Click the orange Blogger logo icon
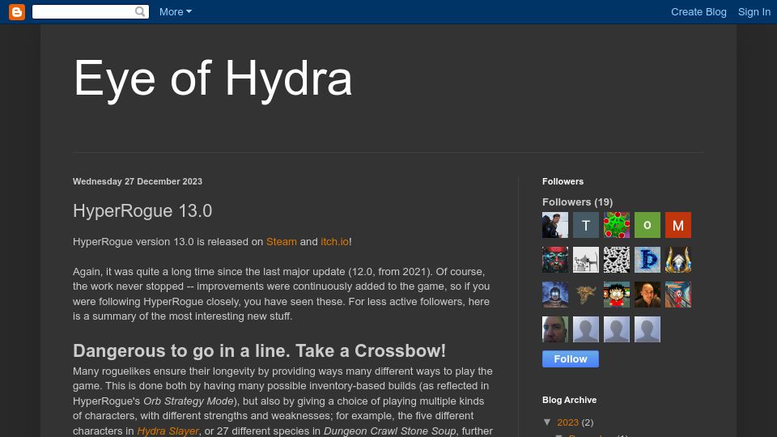Screen dimensions: 777x437 point(17,12)
